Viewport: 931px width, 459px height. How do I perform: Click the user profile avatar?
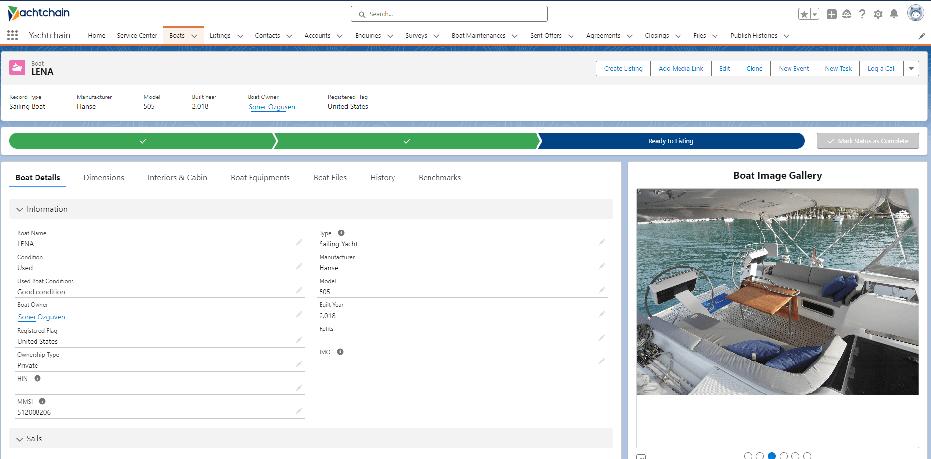click(915, 14)
